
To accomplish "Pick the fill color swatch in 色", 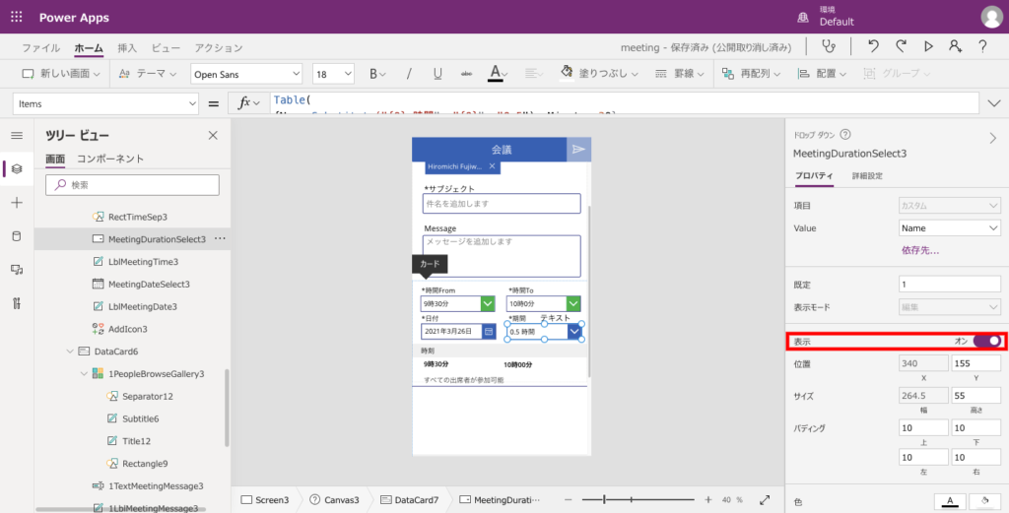I will click(x=984, y=501).
